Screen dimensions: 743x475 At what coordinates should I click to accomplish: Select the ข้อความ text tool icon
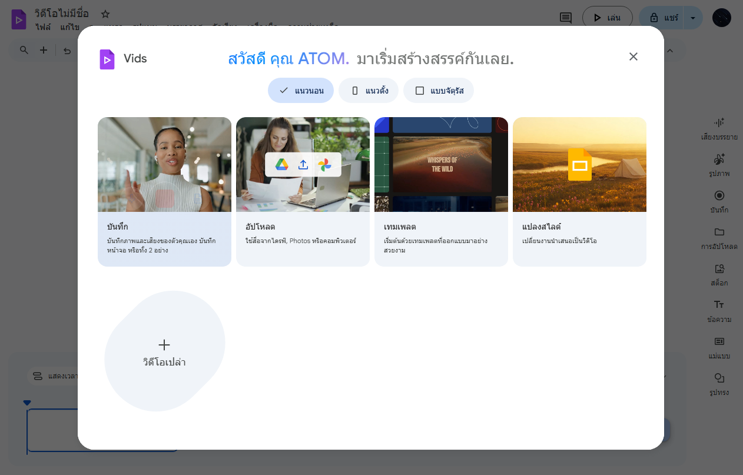(719, 305)
